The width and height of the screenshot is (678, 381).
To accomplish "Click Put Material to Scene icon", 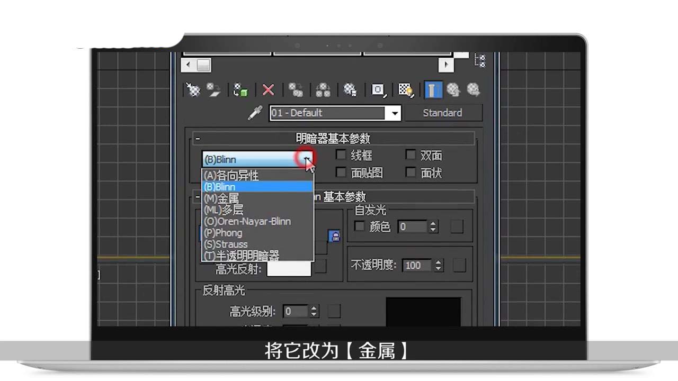I will (x=213, y=90).
